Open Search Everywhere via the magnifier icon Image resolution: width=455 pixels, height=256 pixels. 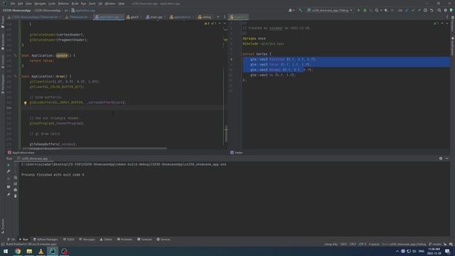pos(439,10)
